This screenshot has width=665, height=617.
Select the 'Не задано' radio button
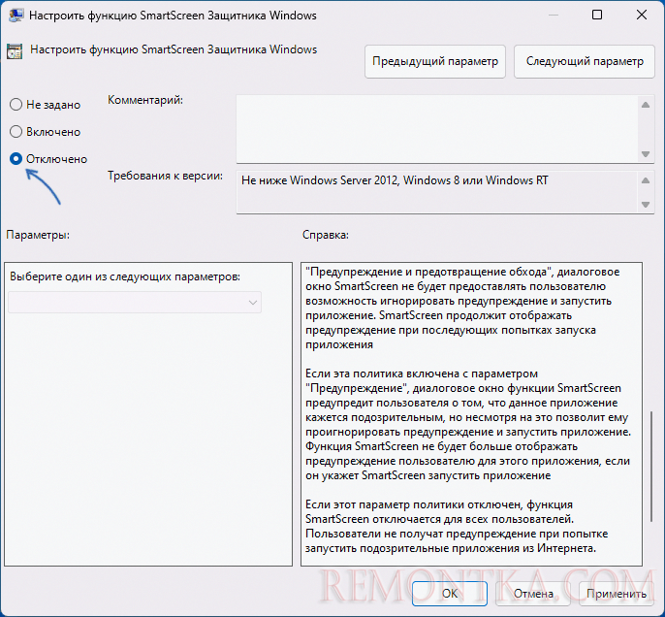click(16, 105)
